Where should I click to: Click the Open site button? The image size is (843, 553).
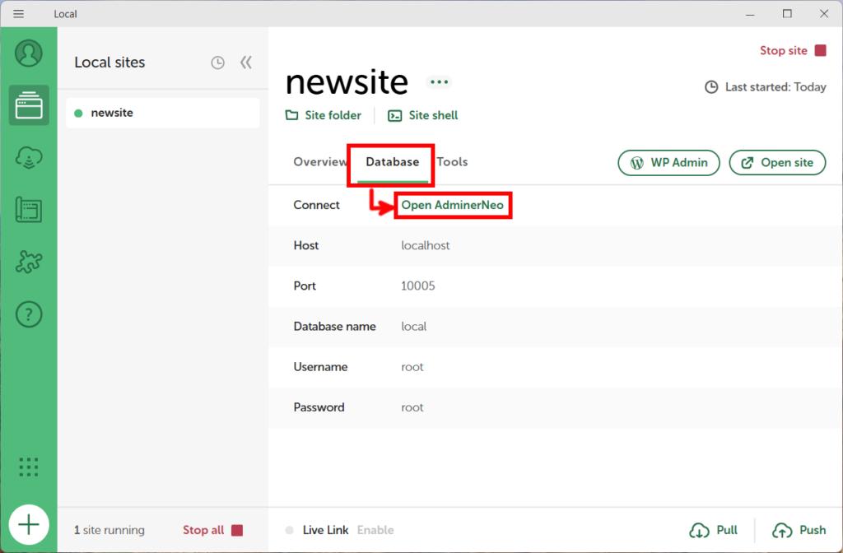777,163
